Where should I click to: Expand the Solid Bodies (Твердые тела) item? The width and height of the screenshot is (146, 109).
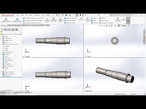(x=1, y=40)
